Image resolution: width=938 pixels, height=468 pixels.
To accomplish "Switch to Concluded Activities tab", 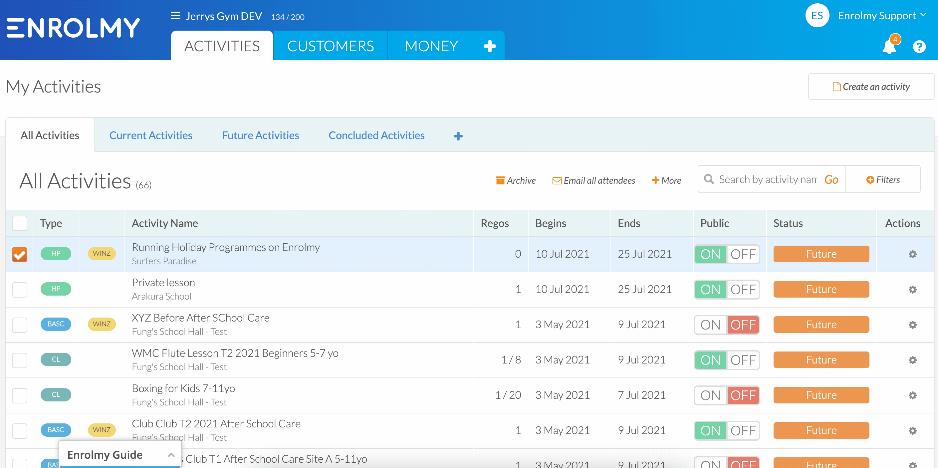I will point(376,135).
